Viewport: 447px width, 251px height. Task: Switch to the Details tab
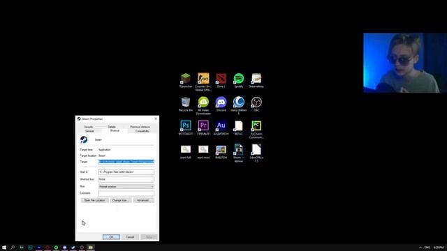112,127
